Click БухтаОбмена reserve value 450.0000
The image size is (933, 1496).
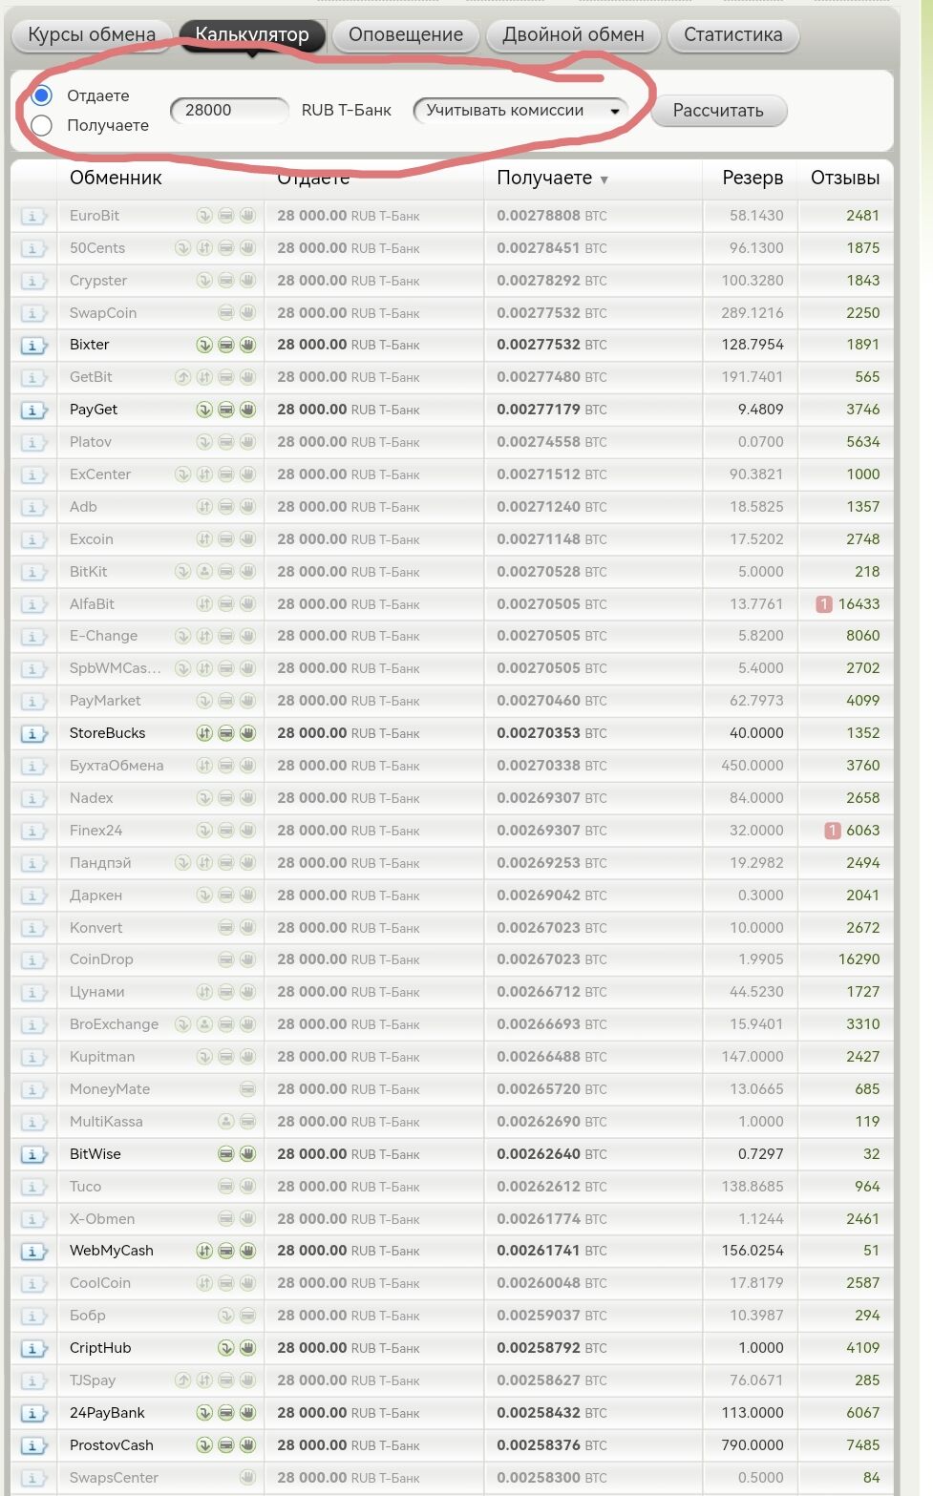tap(753, 766)
